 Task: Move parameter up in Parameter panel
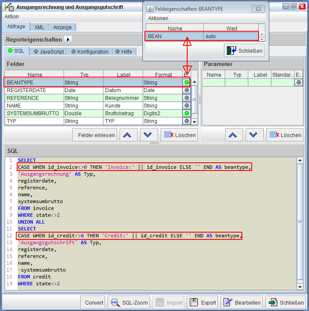(x=233, y=135)
